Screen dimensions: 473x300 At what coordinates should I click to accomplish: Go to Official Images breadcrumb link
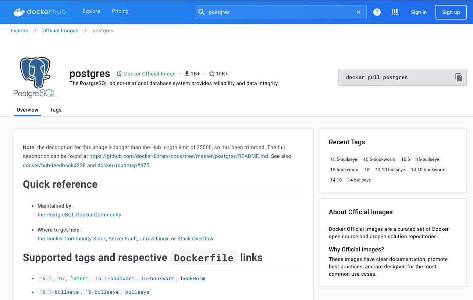click(x=60, y=31)
